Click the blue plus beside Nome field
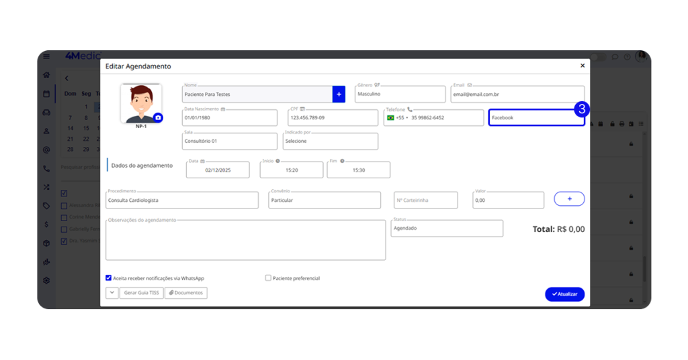Screen dimensions: 688x360 click(x=339, y=95)
